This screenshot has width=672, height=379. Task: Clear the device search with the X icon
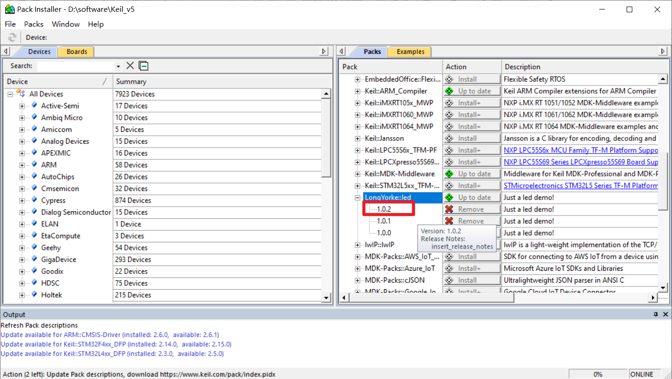pyautogui.click(x=130, y=66)
